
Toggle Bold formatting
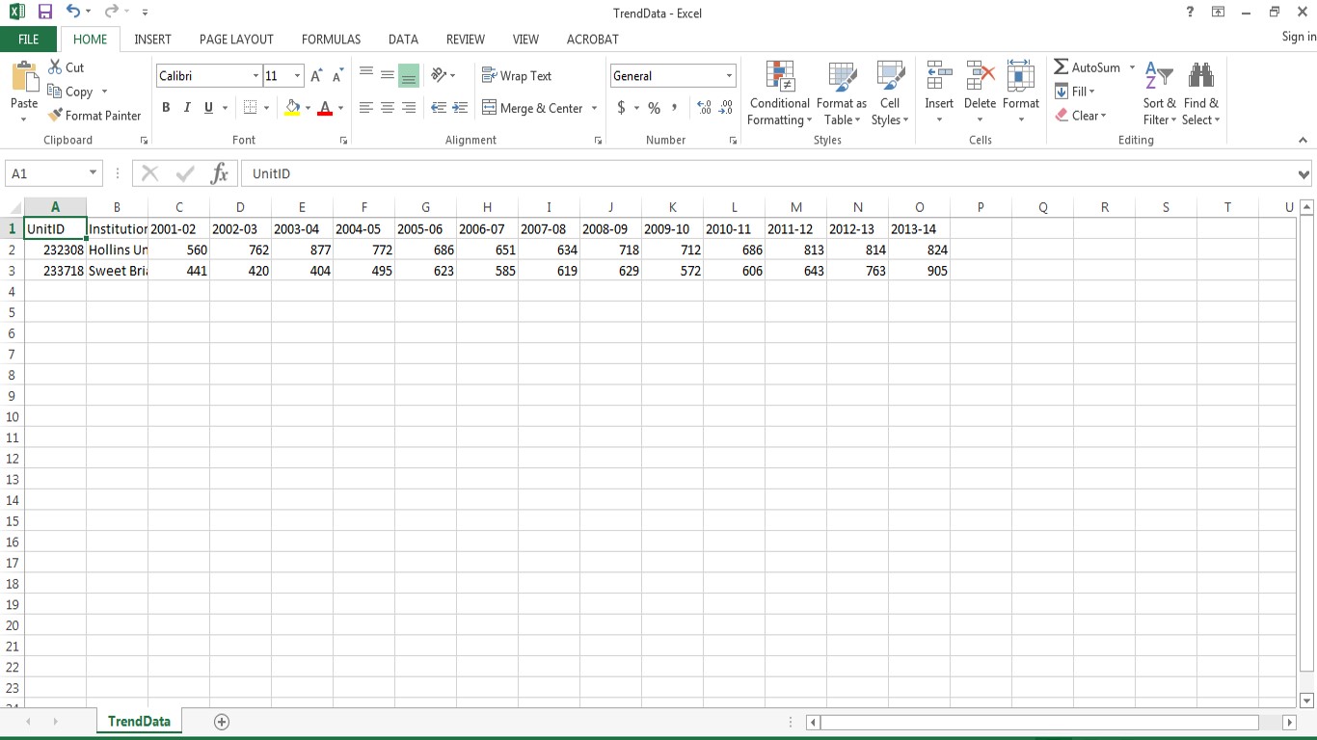tap(166, 108)
